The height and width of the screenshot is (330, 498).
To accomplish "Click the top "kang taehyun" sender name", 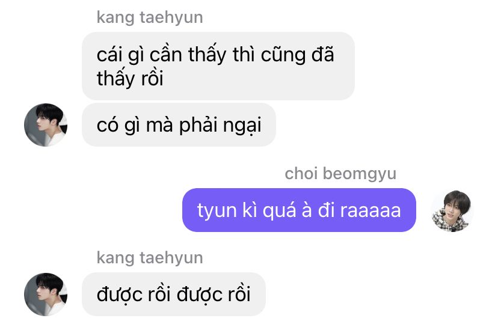I will click(x=150, y=17).
